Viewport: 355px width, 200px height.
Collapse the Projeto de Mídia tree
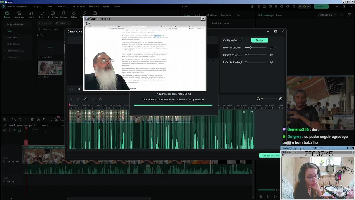point(4,24)
